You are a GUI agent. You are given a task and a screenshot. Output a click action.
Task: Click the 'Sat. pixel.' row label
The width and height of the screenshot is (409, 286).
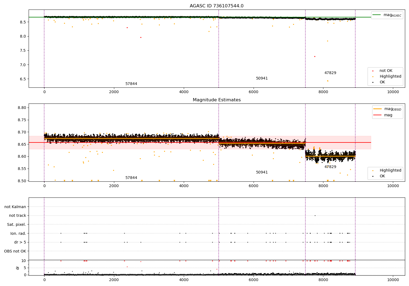pyautogui.click(x=17, y=225)
